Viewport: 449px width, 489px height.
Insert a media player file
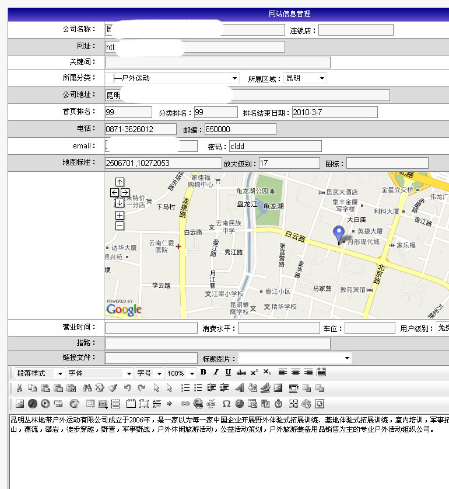click(45, 404)
